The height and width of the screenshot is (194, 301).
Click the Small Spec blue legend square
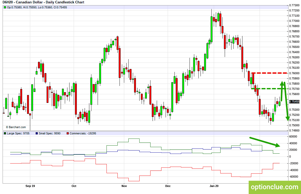coord(37,133)
